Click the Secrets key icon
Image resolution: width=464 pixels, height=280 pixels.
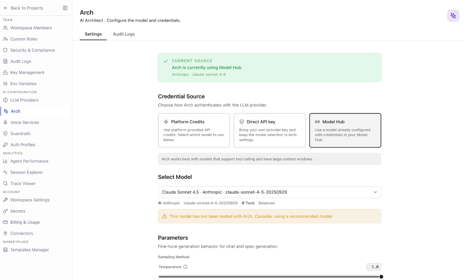coord(5,211)
